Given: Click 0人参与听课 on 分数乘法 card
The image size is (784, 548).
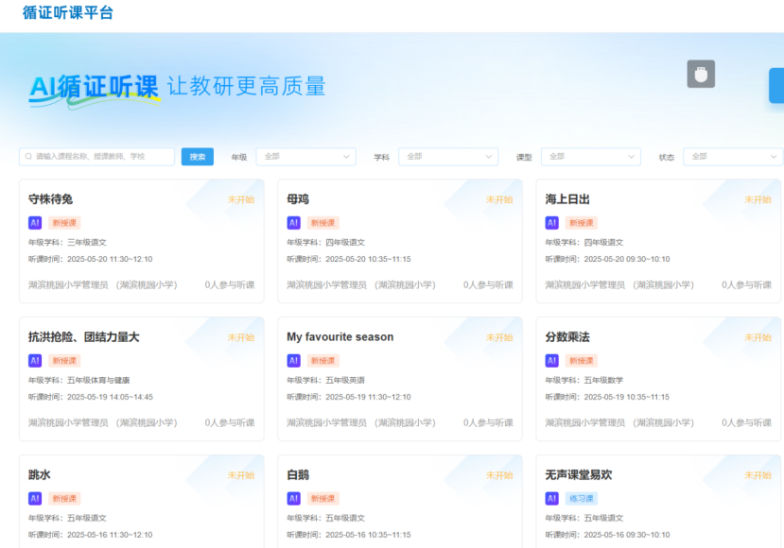Looking at the screenshot, I should [746, 422].
